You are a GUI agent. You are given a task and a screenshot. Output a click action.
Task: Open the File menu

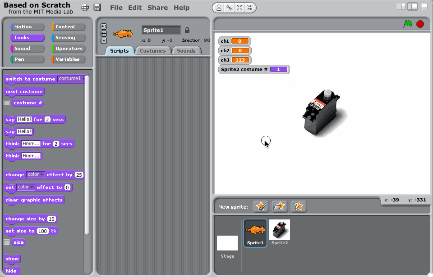coord(116,8)
